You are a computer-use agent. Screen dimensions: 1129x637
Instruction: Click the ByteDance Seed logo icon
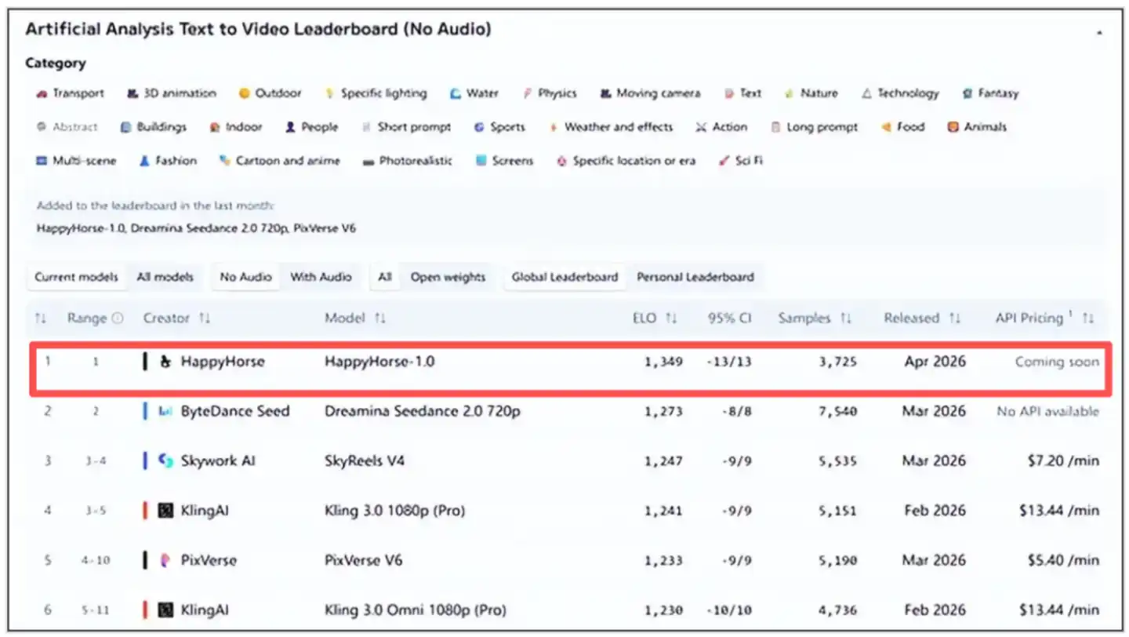pos(165,411)
